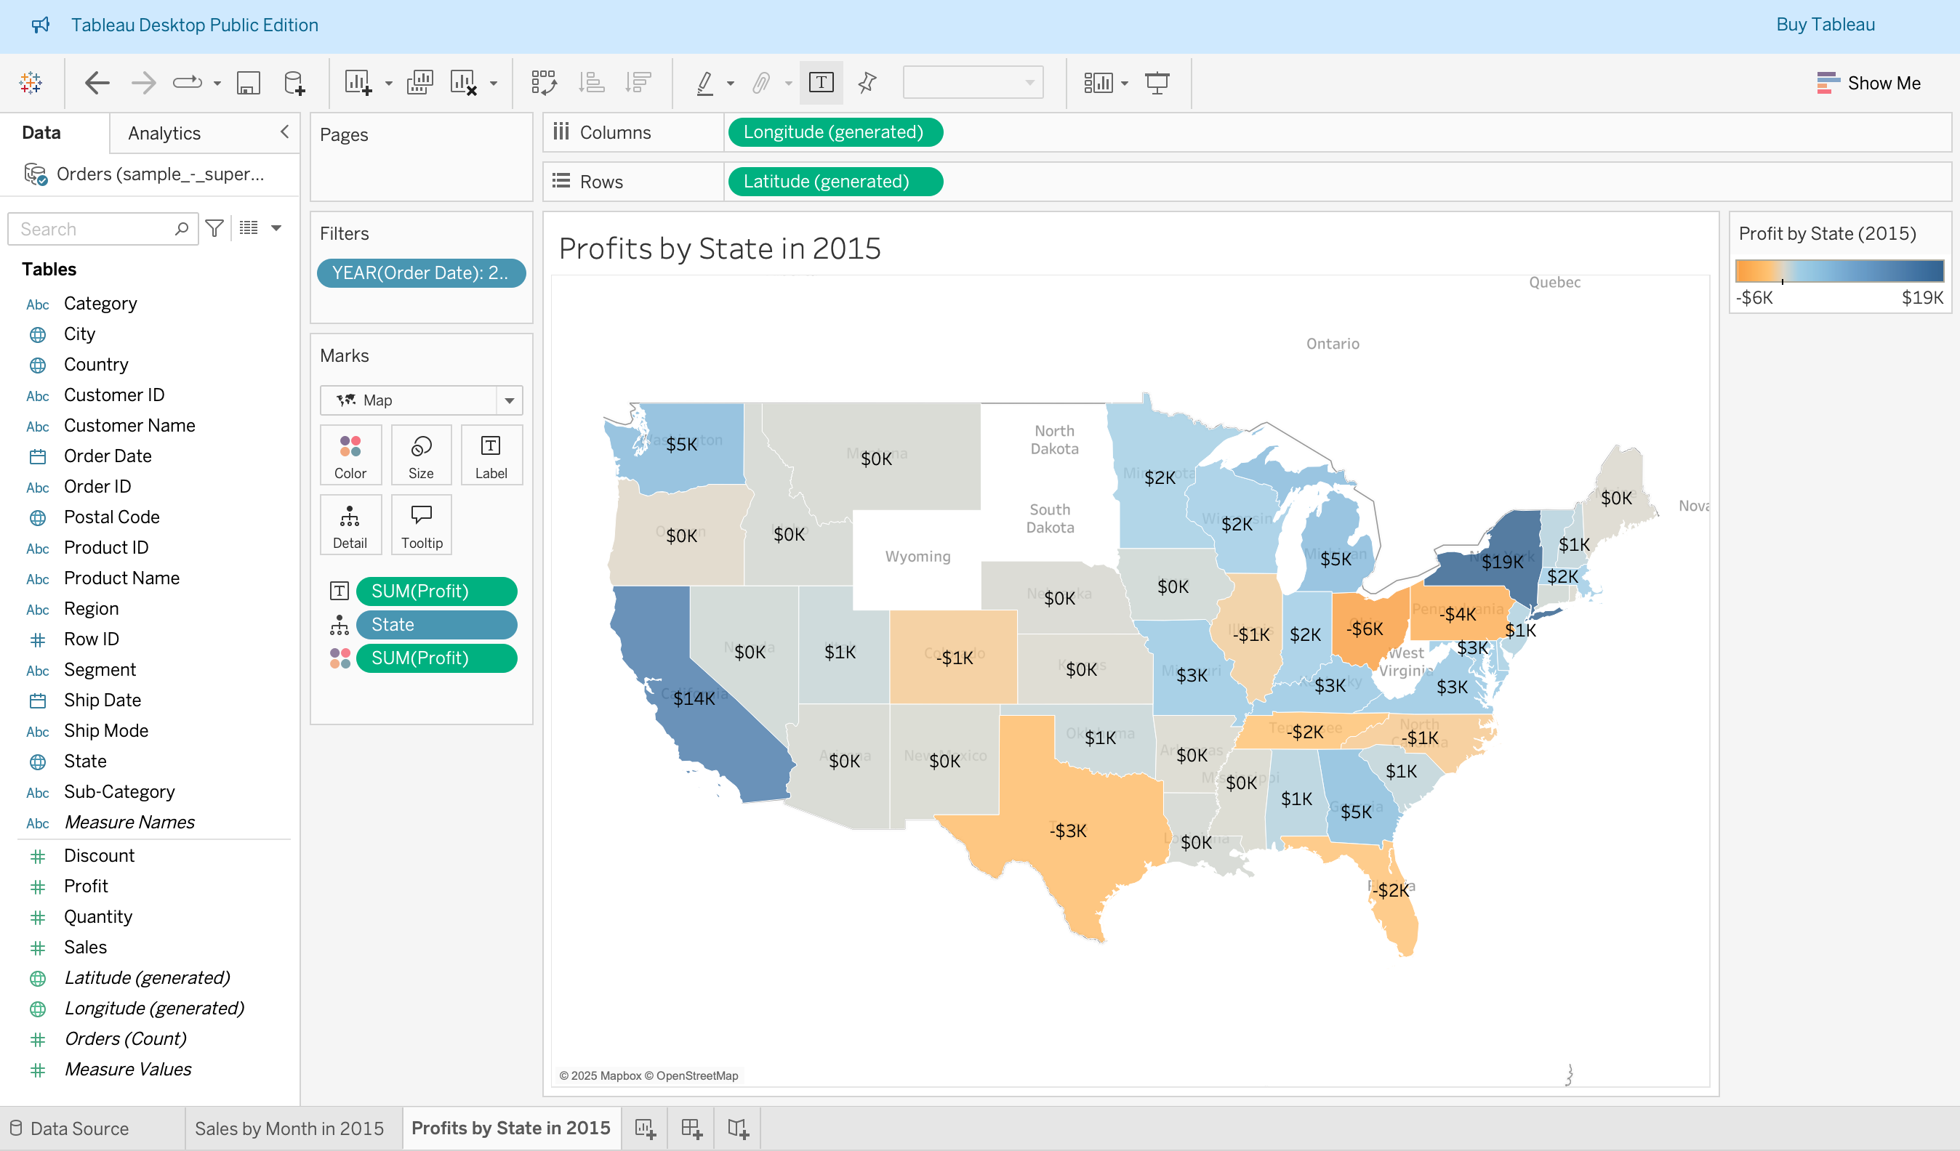Click the Duplicate worksheet icon
This screenshot has height=1151, width=1960.
420,82
